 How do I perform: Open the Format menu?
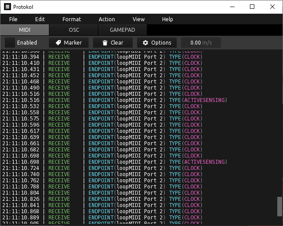(x=72, y=19)
